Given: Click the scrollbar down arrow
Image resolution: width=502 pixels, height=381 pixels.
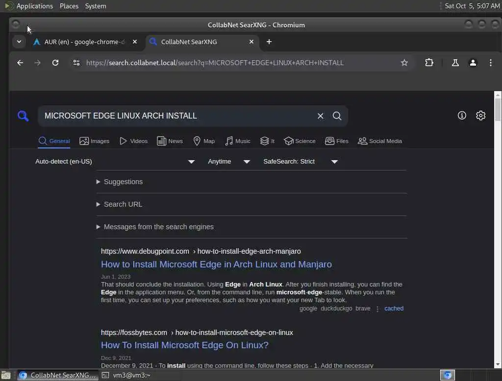Looking at the screenshot, I should coord(498,364).
